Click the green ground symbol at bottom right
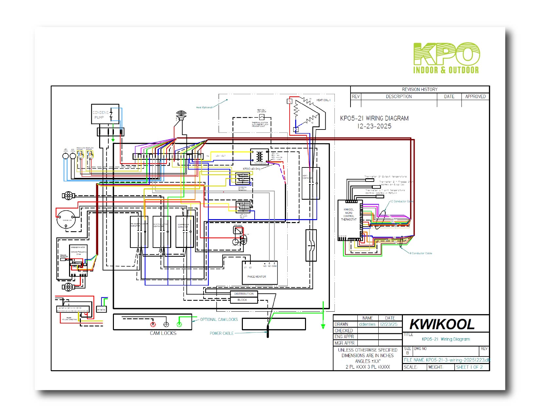 pyautogui.click(x=323, y=326)
